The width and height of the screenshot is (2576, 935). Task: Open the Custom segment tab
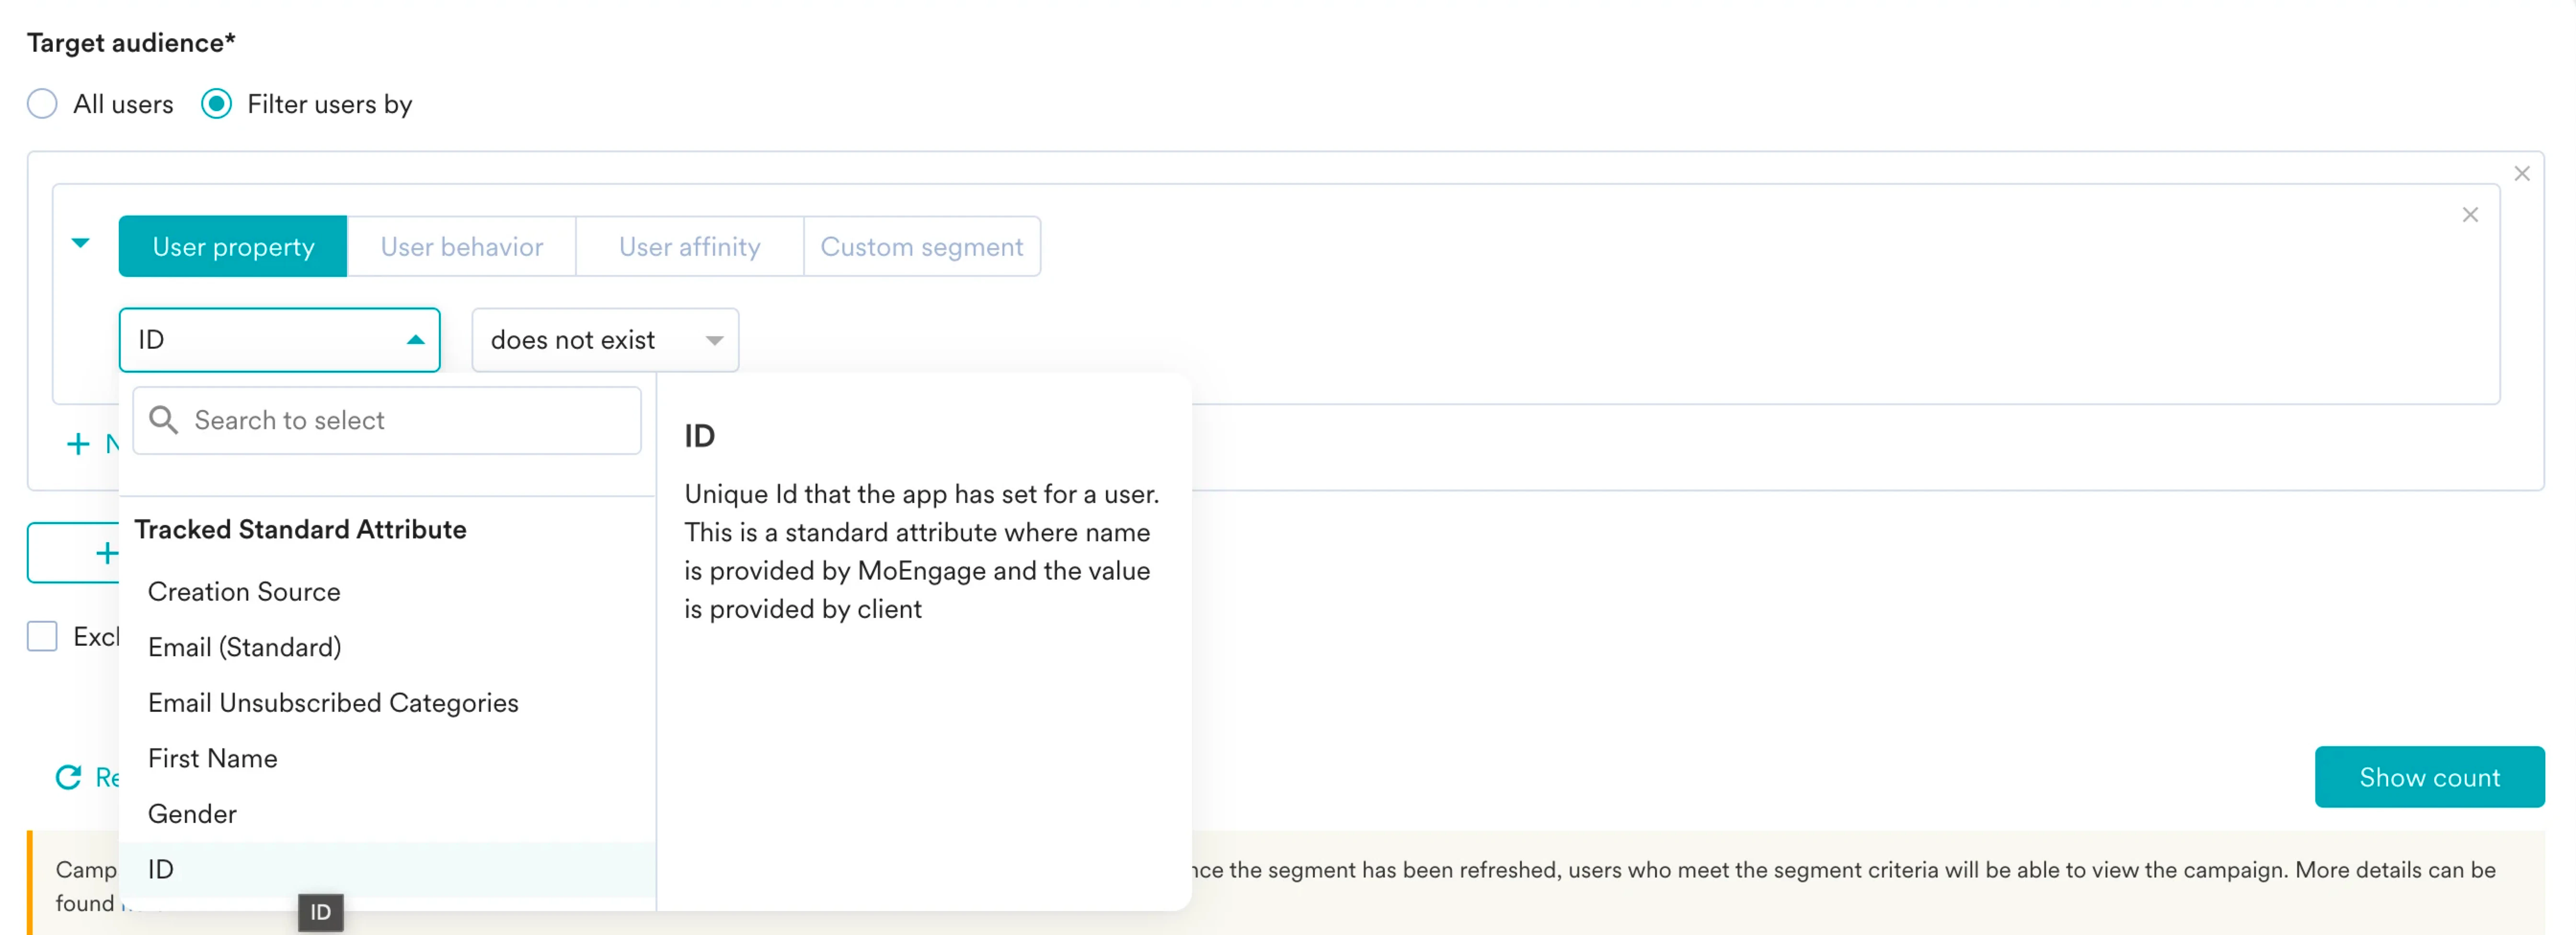pyautogui.click(x=921, y=247)
